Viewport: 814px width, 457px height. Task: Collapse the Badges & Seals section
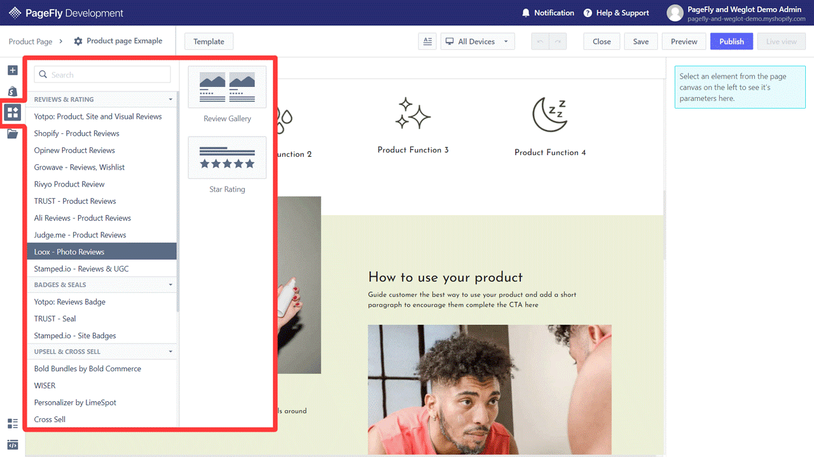170,285
